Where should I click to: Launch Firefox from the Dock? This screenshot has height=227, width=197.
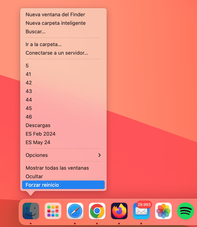(119, 211)
